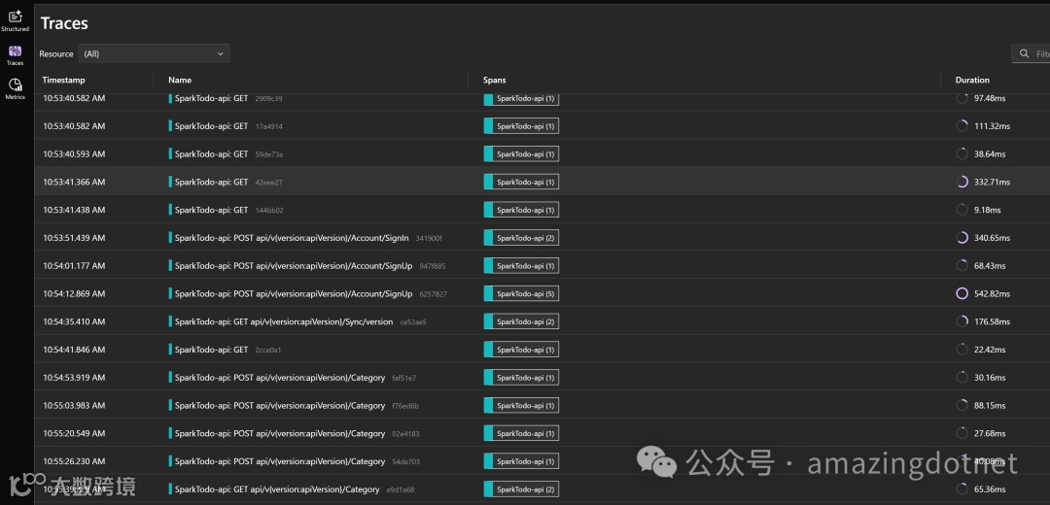The height and width of the screenshot is (505, 1050).
Task: Click the 9.18ms duration ring
Action: coord(962,210)
